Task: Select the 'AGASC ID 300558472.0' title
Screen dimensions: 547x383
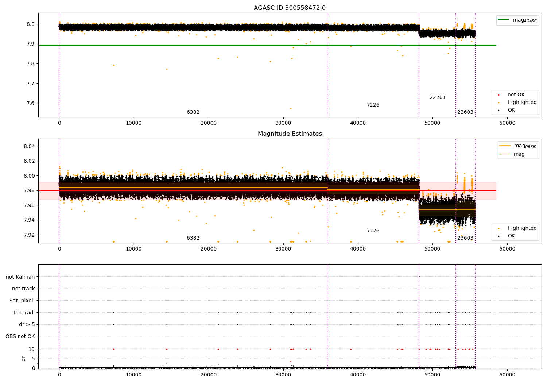Action: coord(290,8)
